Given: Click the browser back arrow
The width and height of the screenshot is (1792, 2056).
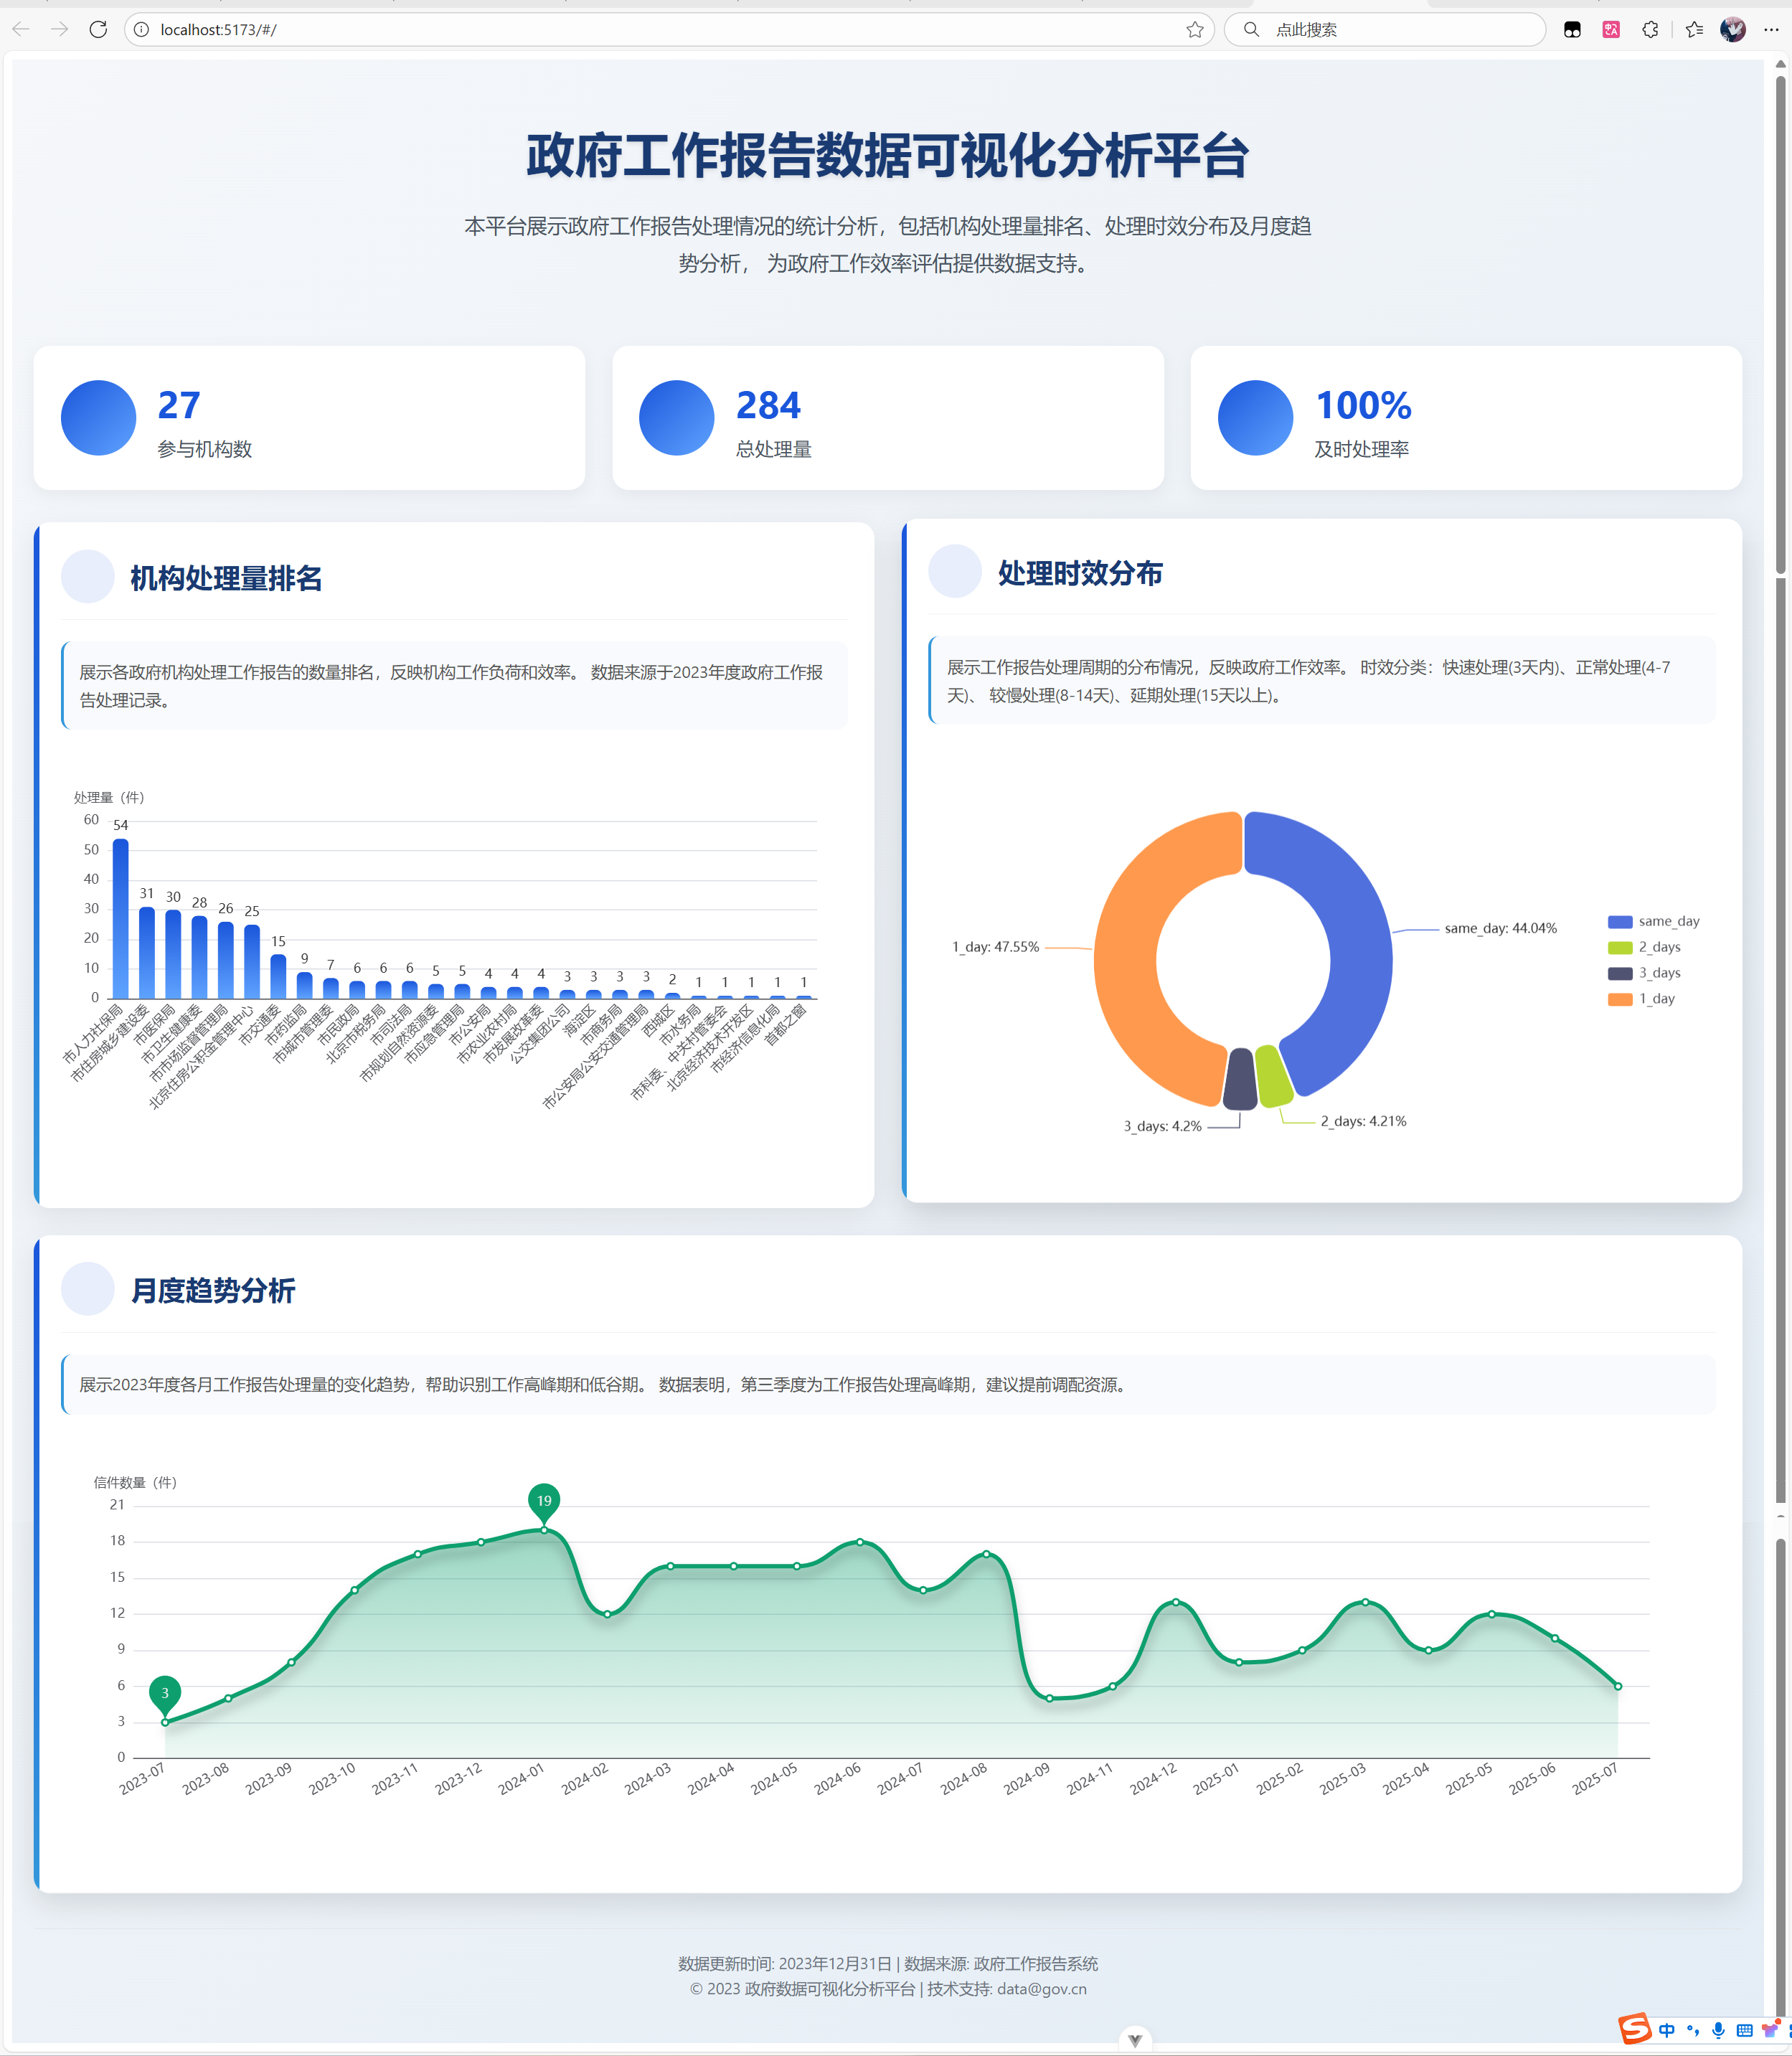Looking at the screenshot, I should (21, 29).
